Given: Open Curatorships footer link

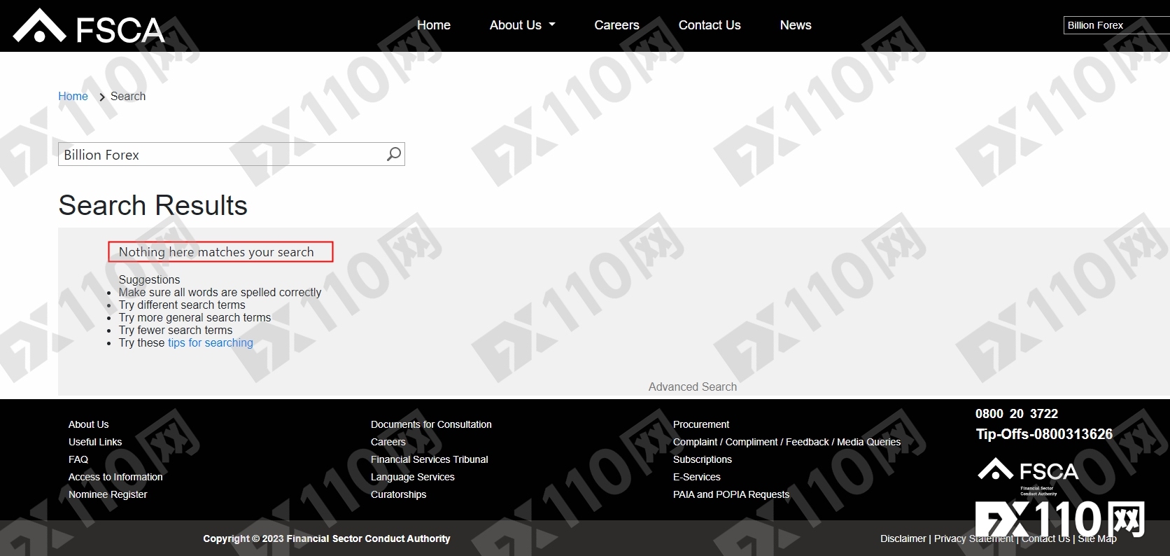Looking at the screenshot, I should pyautogui.click(x=398, y=494).
